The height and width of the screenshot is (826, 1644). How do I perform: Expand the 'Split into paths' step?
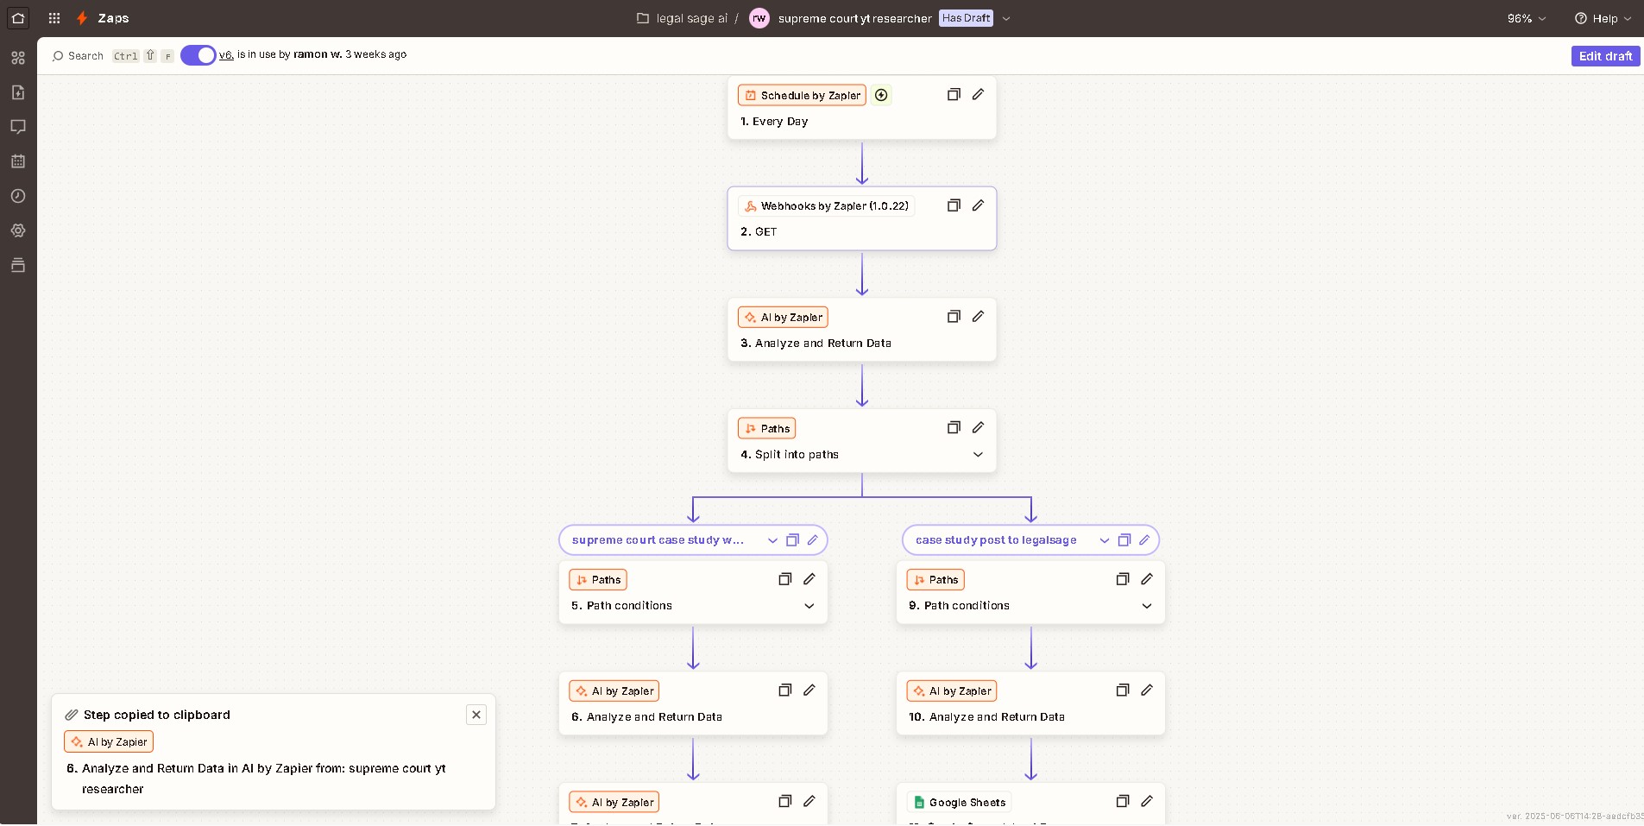pos(978,455)
